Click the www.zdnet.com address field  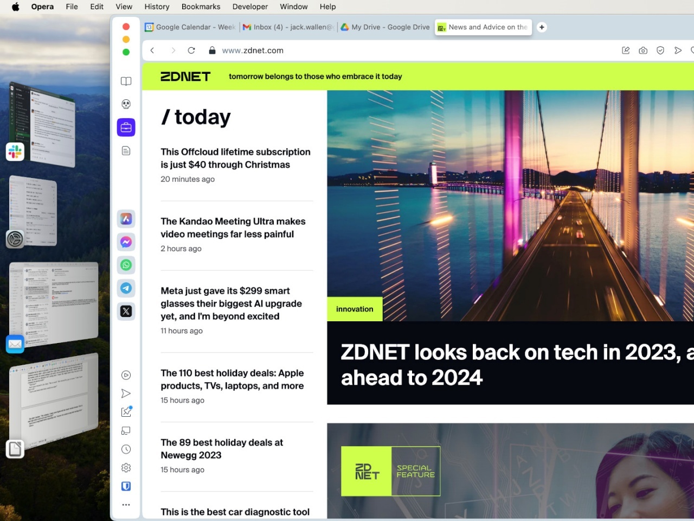click(x=253, y=50)
